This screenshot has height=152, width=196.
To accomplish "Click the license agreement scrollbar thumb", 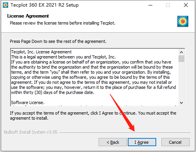I will click(181, 58).
